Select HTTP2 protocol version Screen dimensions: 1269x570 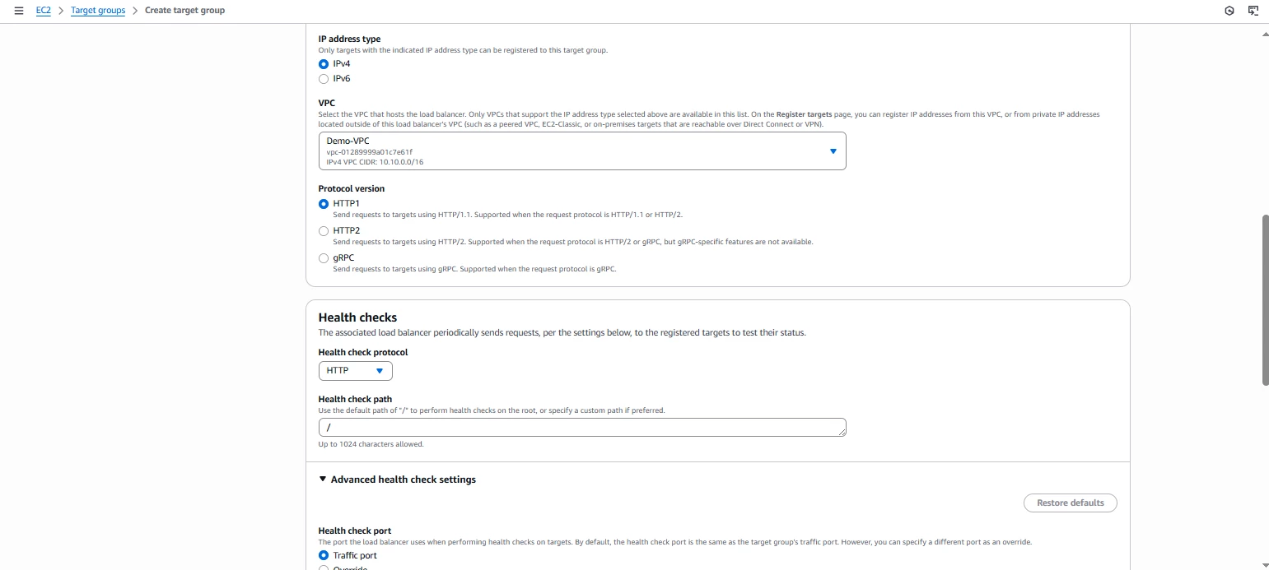click(x=324, y=231)
